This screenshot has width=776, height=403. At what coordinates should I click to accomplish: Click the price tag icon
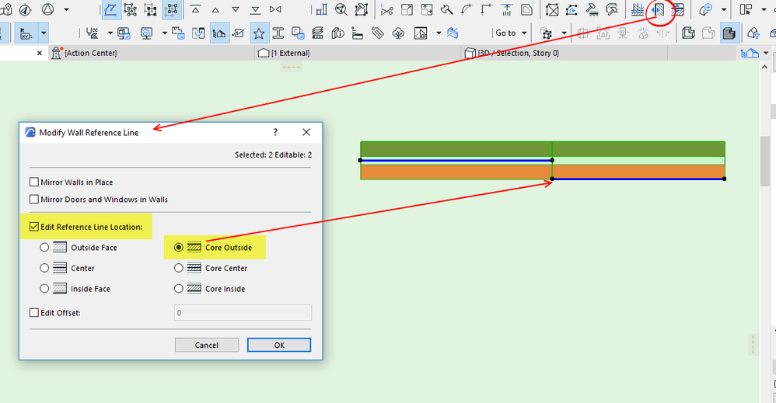pos(378,33)
